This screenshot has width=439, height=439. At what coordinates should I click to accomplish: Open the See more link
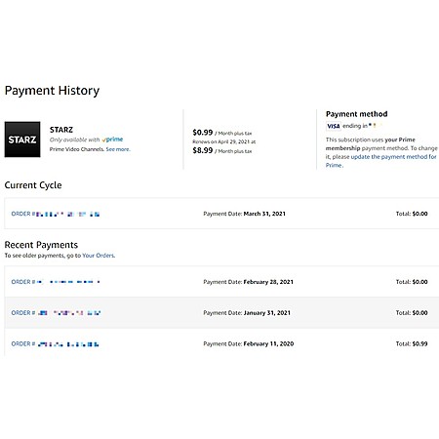coord(118,149)
